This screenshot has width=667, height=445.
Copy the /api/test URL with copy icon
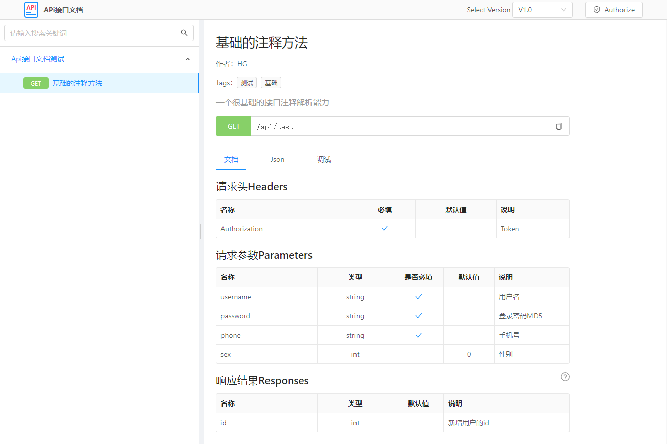coord(559,126)
